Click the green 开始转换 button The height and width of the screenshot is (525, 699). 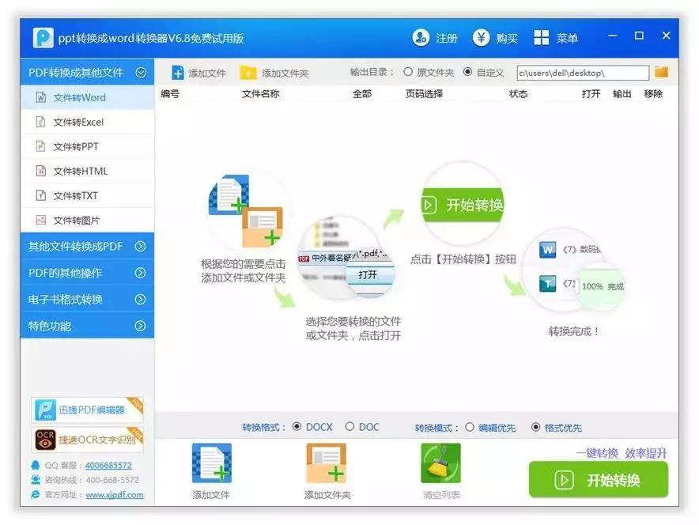click(599, 480)
